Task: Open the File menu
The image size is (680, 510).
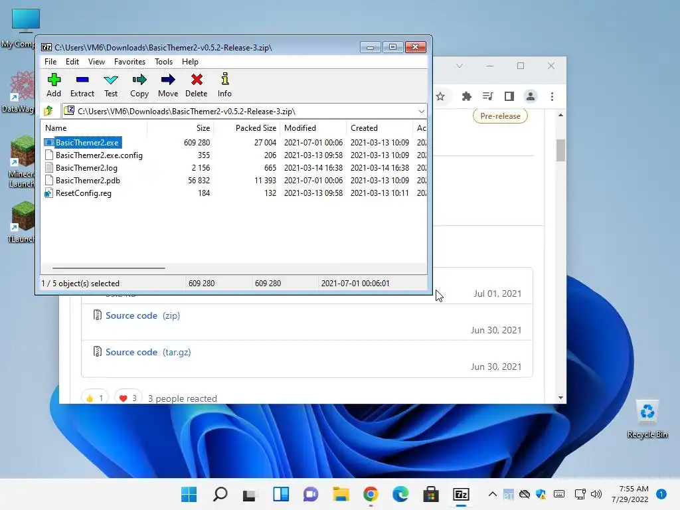Action: coord(50,62)
